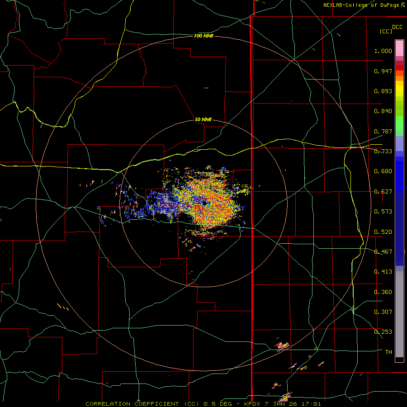Click the "TH" threshold label on the scale
This screenshot has height=407, width=407.
[388, 352]
